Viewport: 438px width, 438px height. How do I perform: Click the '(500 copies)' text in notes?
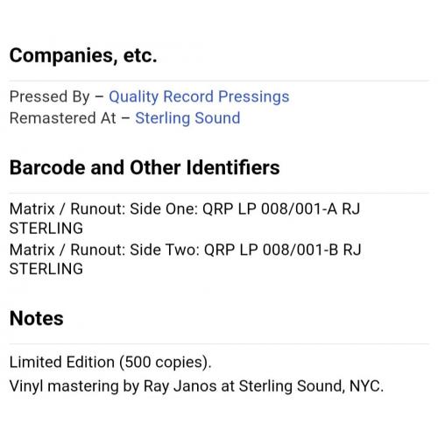pos(166,363)
